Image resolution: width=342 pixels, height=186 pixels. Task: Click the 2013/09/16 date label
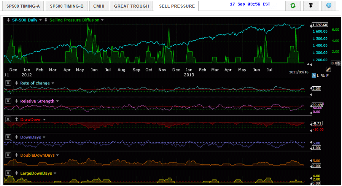pos(299,72)
